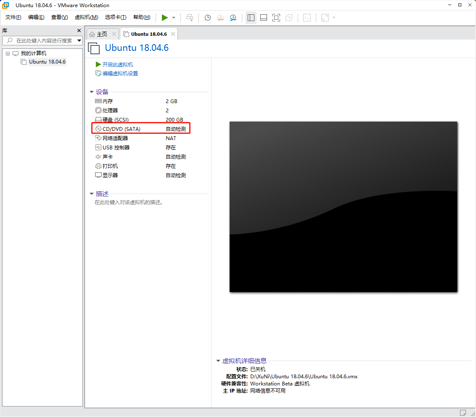Open the 帮助(H) menu
The width and height of the screenshot is (476, 417).
(142, 17)
